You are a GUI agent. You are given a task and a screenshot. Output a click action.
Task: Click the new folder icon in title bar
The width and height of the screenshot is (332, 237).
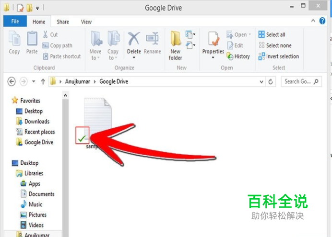point(29,8)
